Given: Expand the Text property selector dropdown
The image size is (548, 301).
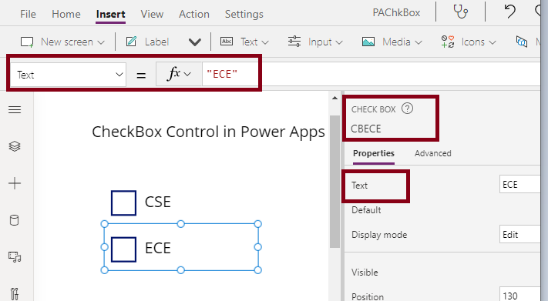Looking at the screenshot, I should pyautogui.click(x=68, y=75).
